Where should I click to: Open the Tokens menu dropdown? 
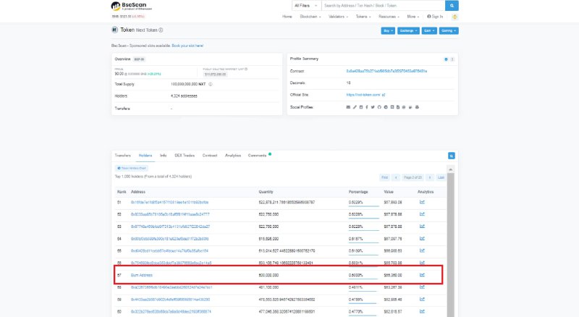pyautogui.click(x=363, y=17)
